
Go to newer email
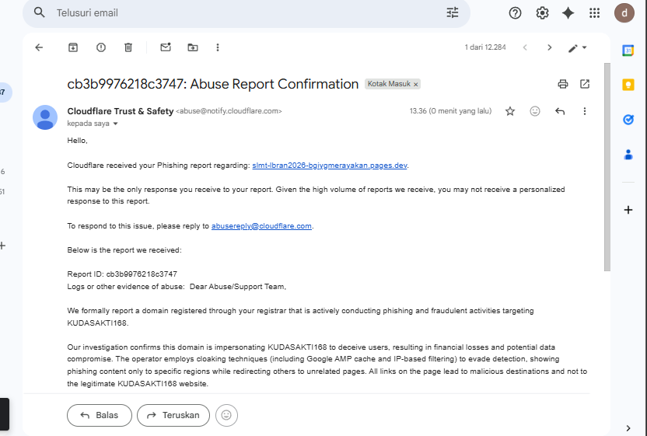coord(525,47)
